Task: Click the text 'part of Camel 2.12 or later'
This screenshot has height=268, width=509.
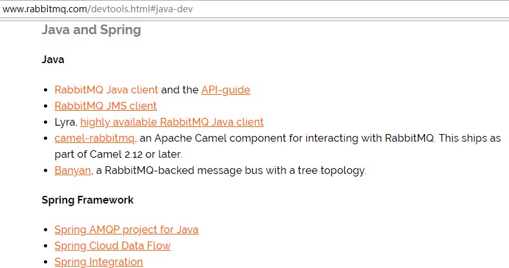Action: click(x=118, y=155)
